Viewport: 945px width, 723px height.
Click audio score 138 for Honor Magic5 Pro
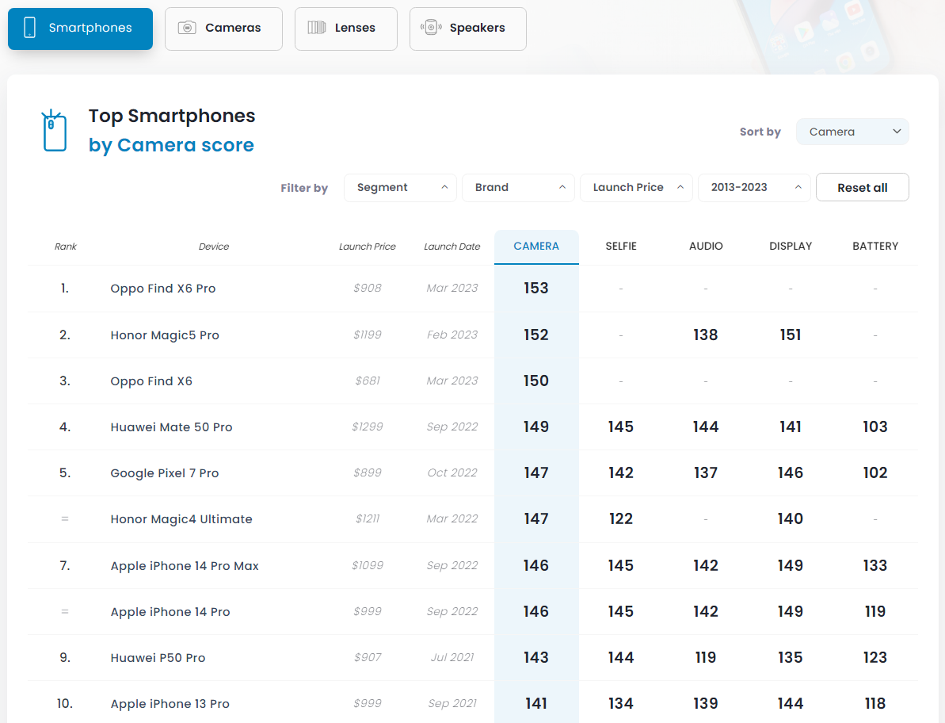point(705,335)
